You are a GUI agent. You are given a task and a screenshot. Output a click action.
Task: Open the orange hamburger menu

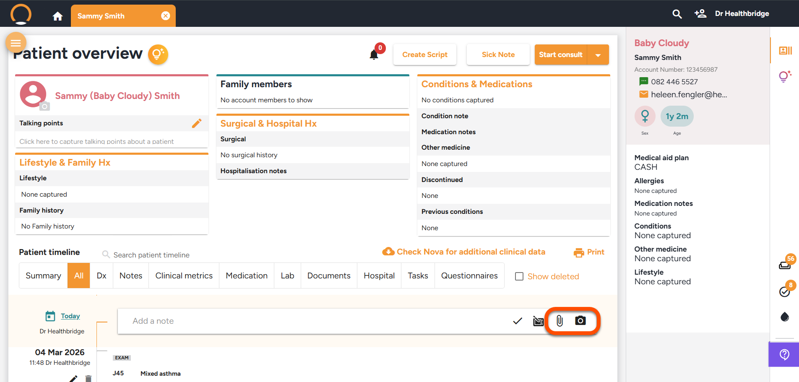[x=16, y=43]
